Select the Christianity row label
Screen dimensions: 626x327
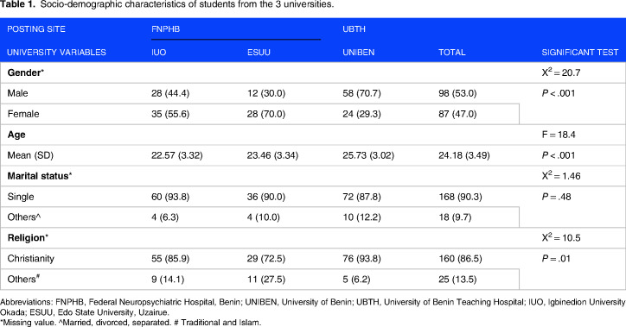(x=31, y=259)
